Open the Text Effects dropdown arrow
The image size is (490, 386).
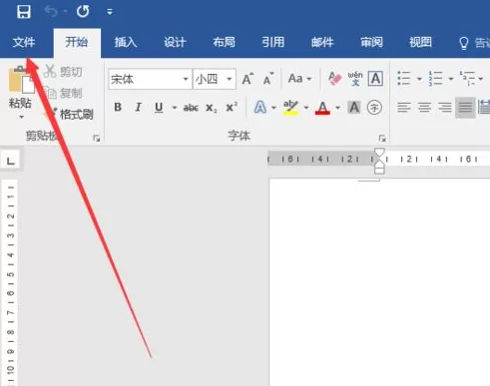click(x=273, y=108)
